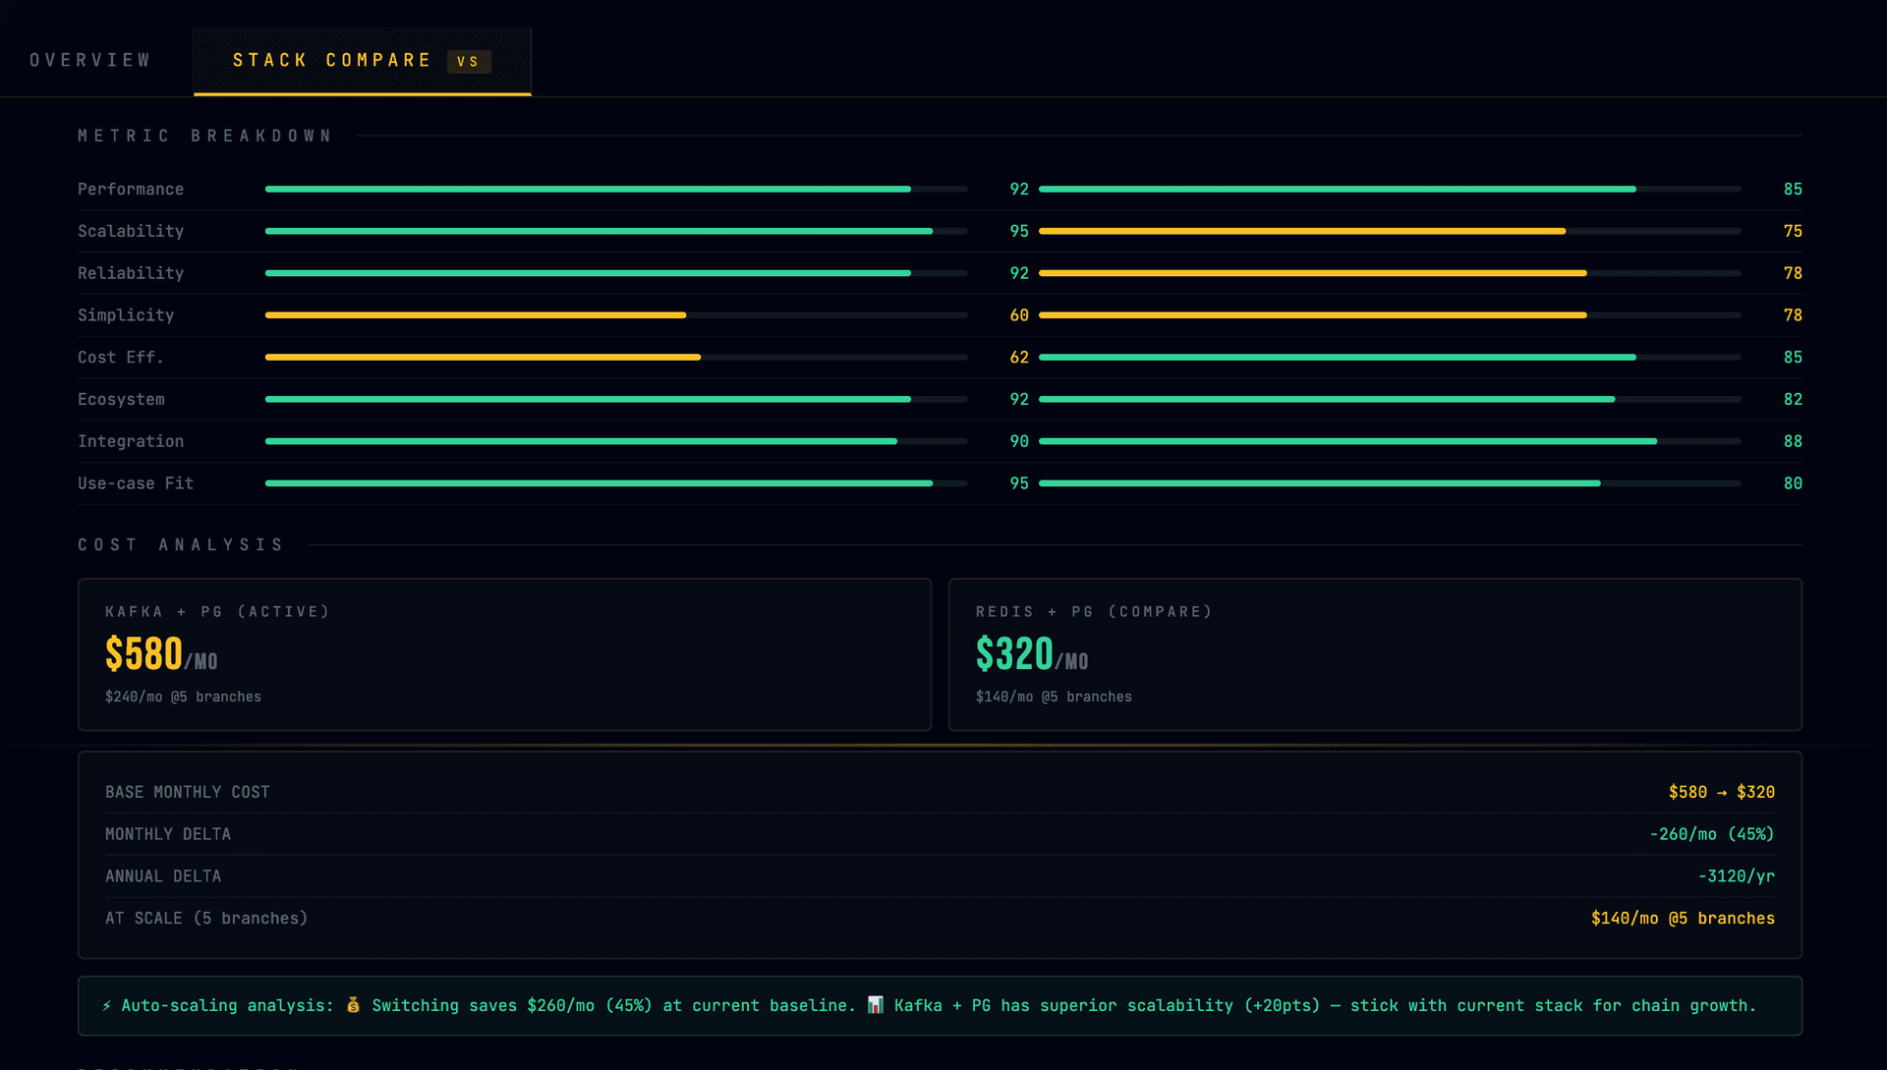This screenshot has width=1887, height=1070.
Task: Click the REDIS + PG (COMPARE) cost card
Action: (1375, 654)
